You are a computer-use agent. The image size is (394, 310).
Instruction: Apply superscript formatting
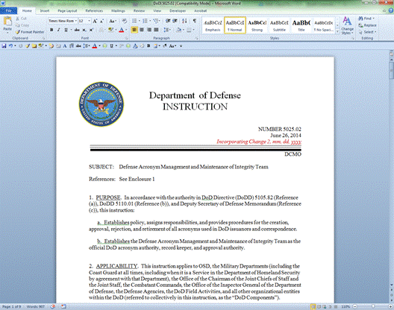(91, 30)
